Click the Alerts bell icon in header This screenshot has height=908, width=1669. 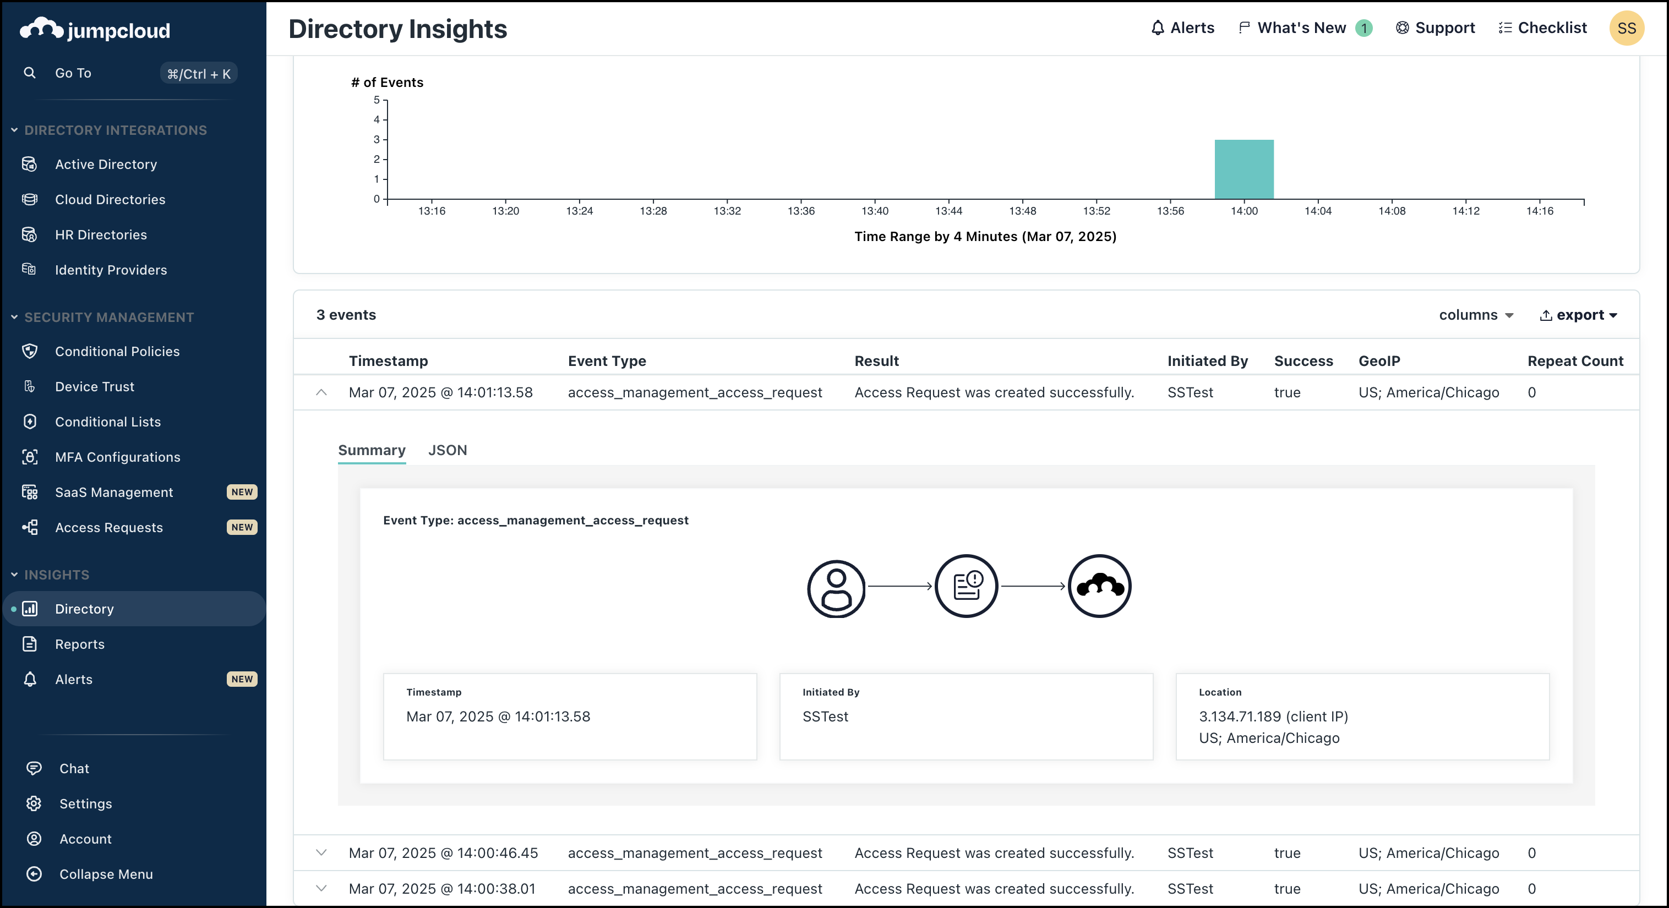pos(1157,28)
